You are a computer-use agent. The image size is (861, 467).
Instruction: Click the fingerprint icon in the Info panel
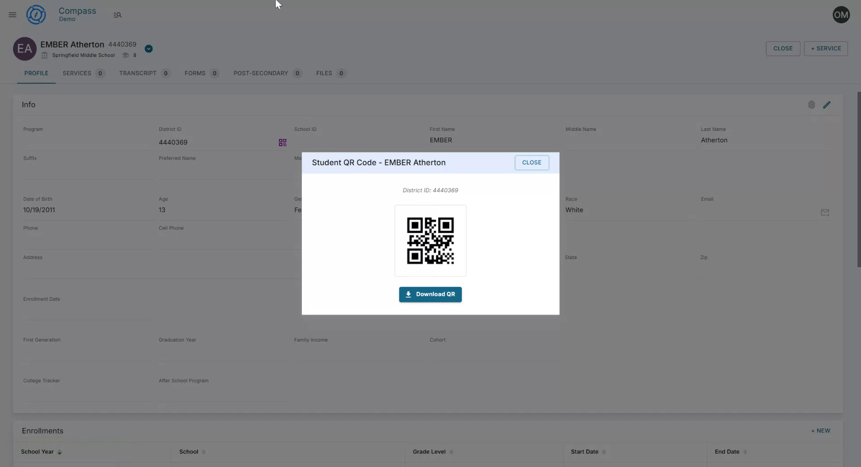coord(811,104)
